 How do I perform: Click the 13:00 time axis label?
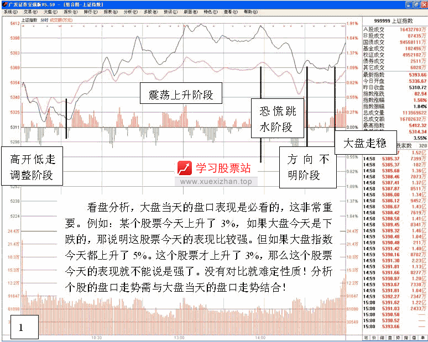[x=179, y=338]
